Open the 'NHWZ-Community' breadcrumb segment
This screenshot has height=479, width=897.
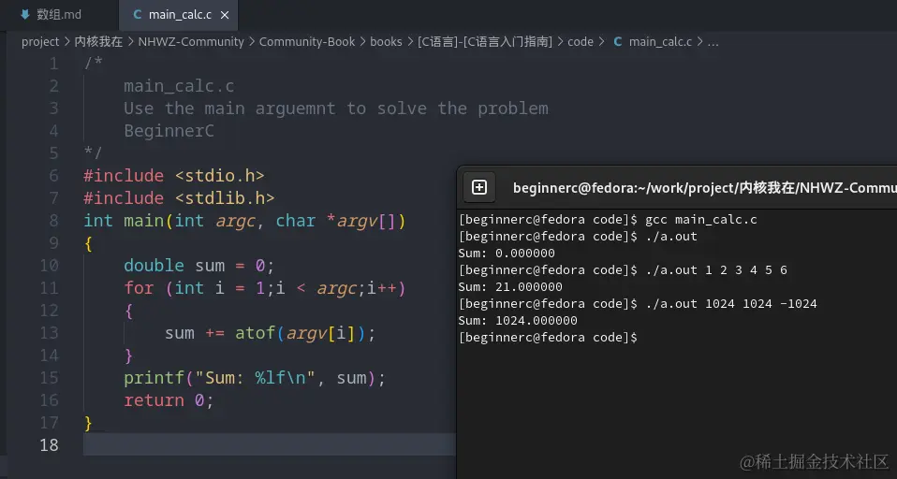pyautogui.click(x=191, y=42)
